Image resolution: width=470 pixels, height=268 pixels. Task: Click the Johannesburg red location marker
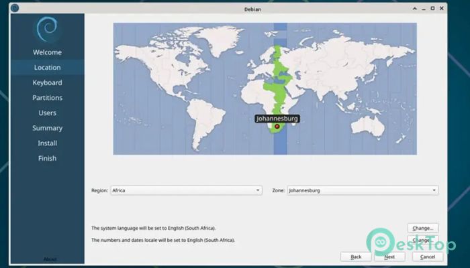(277, 127)
